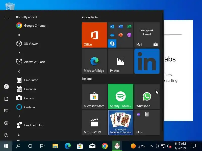The height and width of the screenshot is (151, 202).
Task: Open Settings gear in Start sidebar
Action: click(6, 123)
